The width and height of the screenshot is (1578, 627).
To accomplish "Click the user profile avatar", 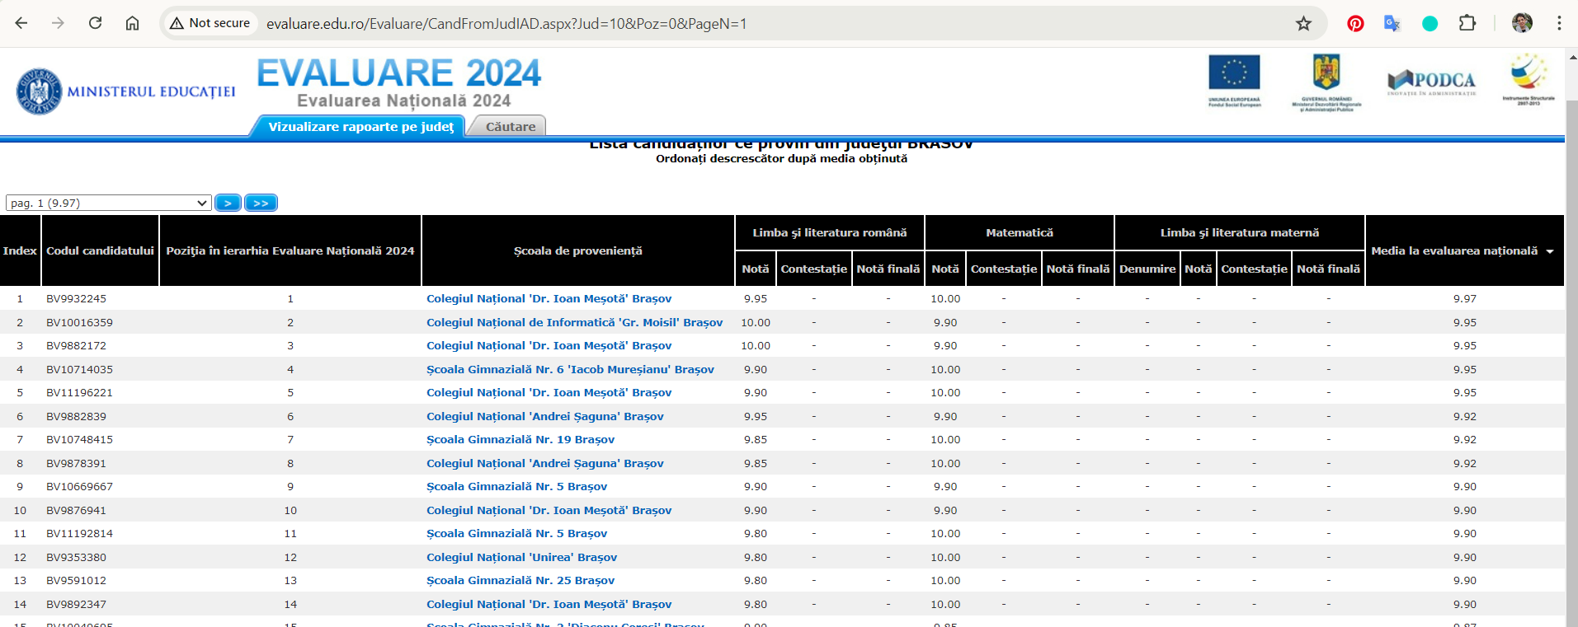I will coord(1522,23).
